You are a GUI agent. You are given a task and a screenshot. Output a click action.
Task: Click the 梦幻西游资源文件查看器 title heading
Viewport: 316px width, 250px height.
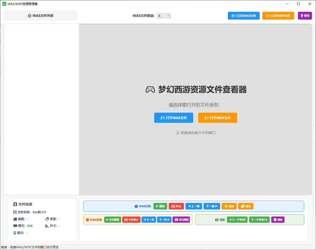(x=202, y=89)
